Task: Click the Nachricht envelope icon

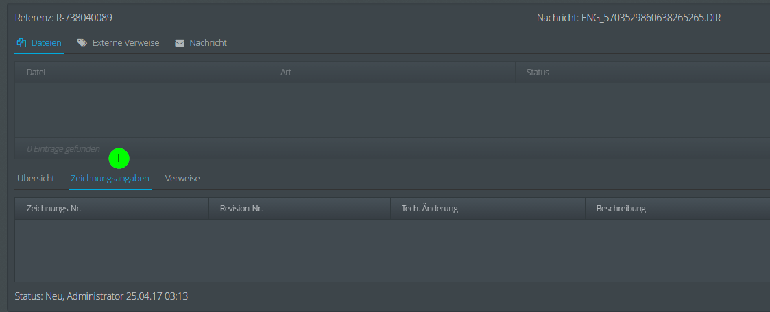Action: 179,43
